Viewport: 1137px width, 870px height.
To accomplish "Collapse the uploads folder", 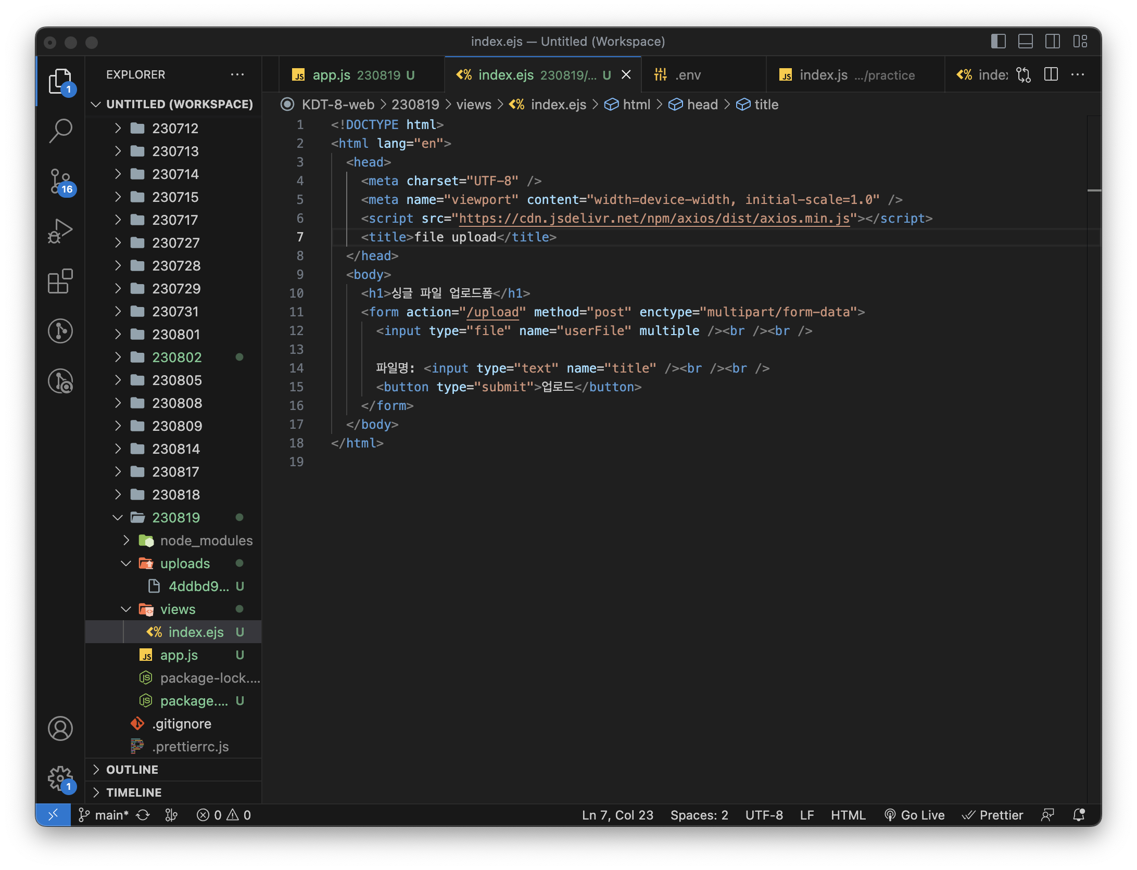I will (x=174, y=563).
